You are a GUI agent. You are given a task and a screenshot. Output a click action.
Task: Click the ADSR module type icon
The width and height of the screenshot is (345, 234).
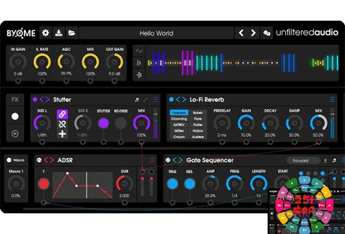pos(39,160)
